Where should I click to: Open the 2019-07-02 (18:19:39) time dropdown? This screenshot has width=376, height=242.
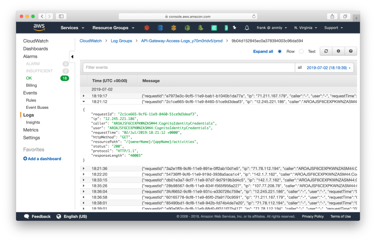click(329, 68)
